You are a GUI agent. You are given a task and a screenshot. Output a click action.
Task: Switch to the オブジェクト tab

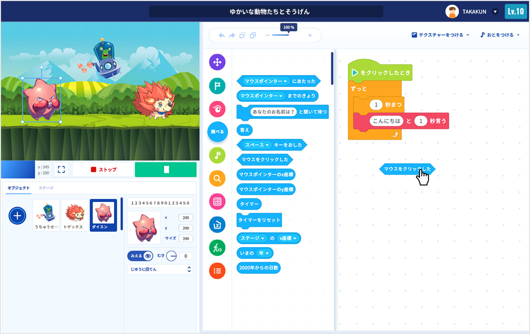point(18,188)
